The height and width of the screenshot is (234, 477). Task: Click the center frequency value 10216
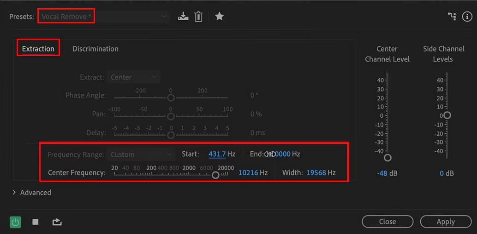click(x=248, y=173)
